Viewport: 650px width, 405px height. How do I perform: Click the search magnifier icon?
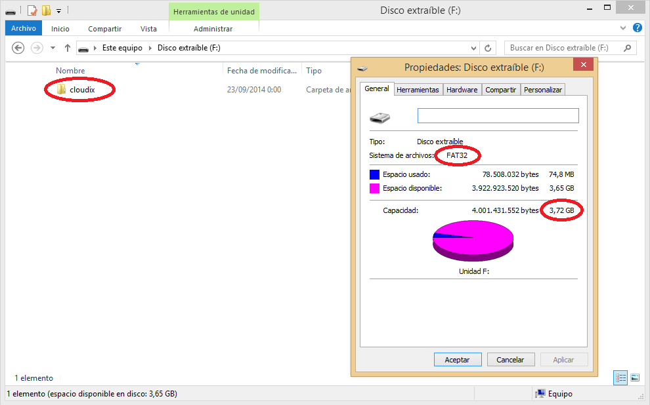[627, 48]
